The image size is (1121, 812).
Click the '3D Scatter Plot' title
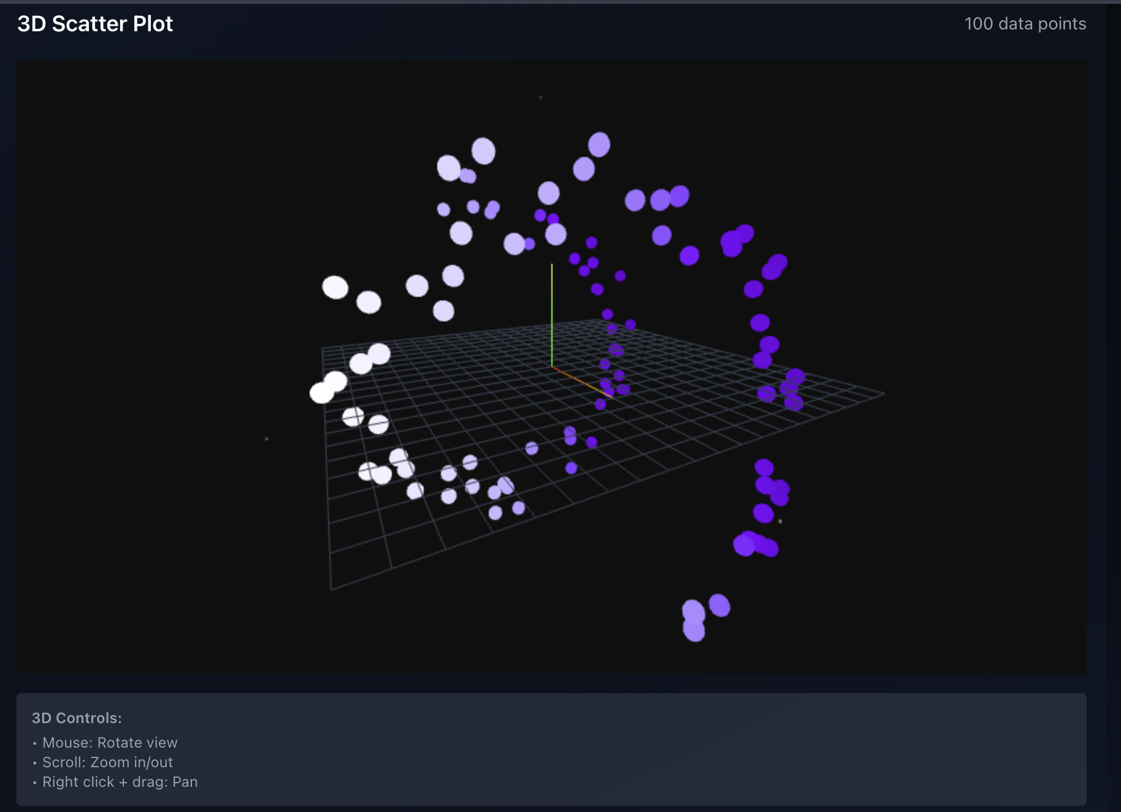(x=94, y=23)
